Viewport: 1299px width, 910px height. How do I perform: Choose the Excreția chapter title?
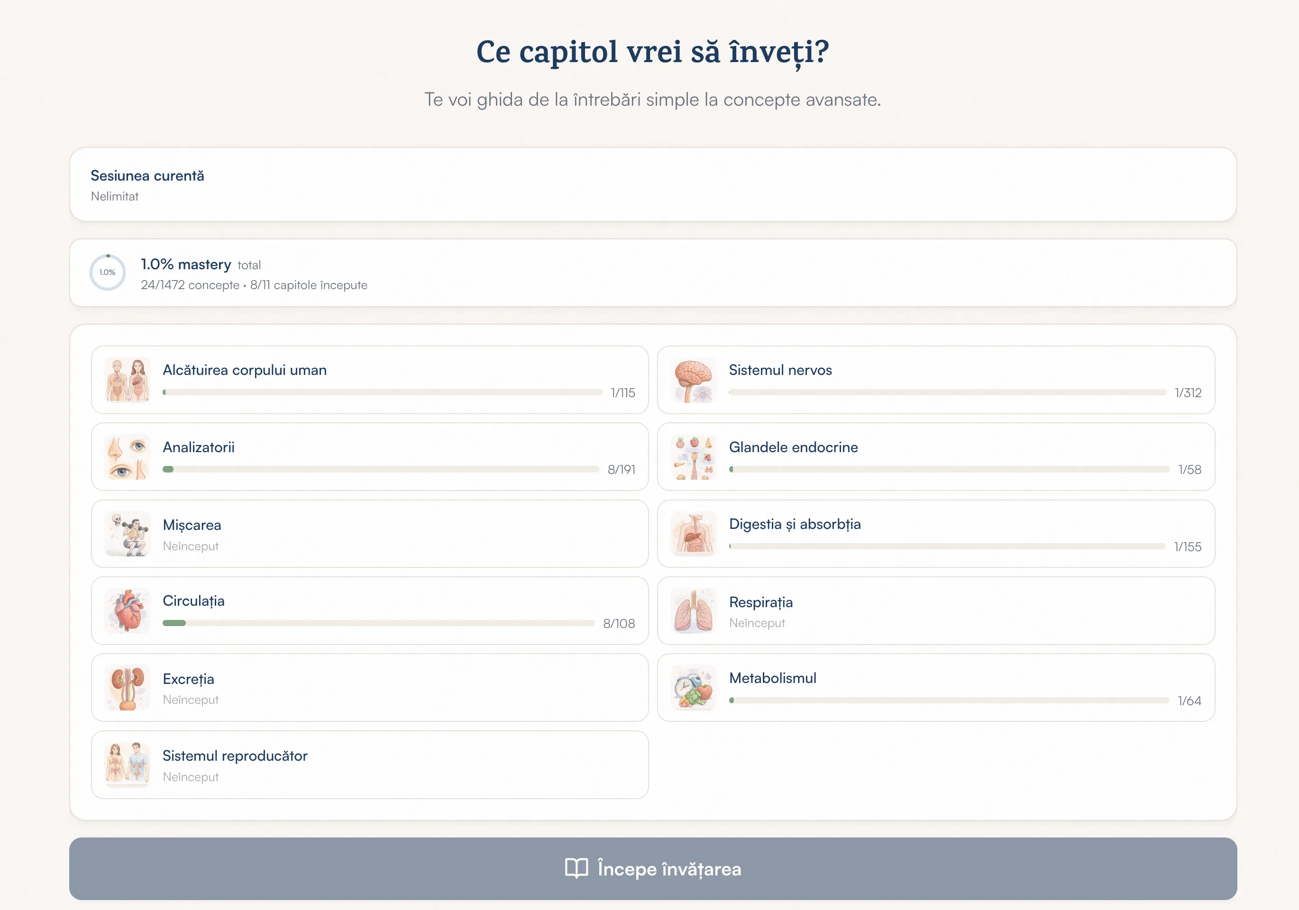188,679
